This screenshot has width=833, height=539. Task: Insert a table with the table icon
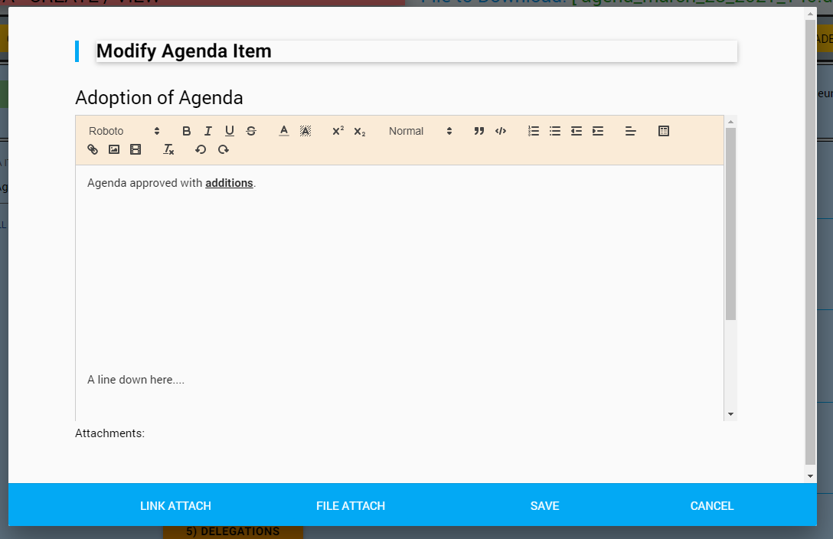[664, 131]
